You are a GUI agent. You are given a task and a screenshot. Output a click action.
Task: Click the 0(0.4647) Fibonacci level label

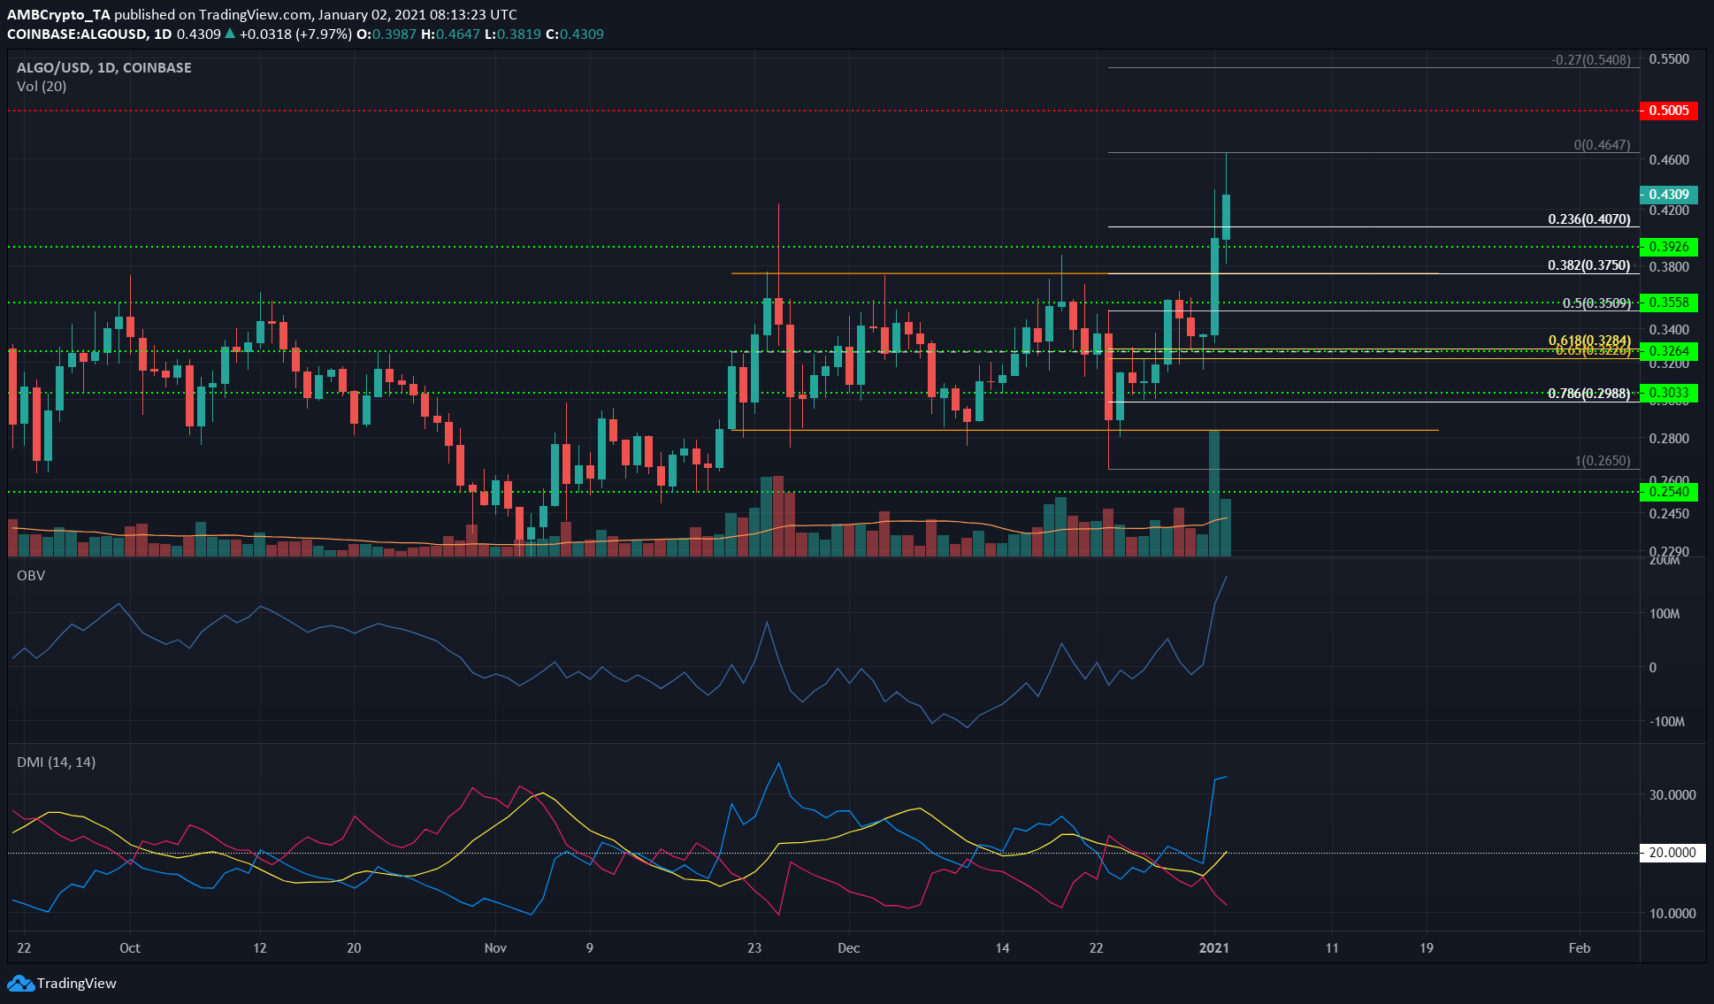pyautogui.click(x=1601, y=145)
